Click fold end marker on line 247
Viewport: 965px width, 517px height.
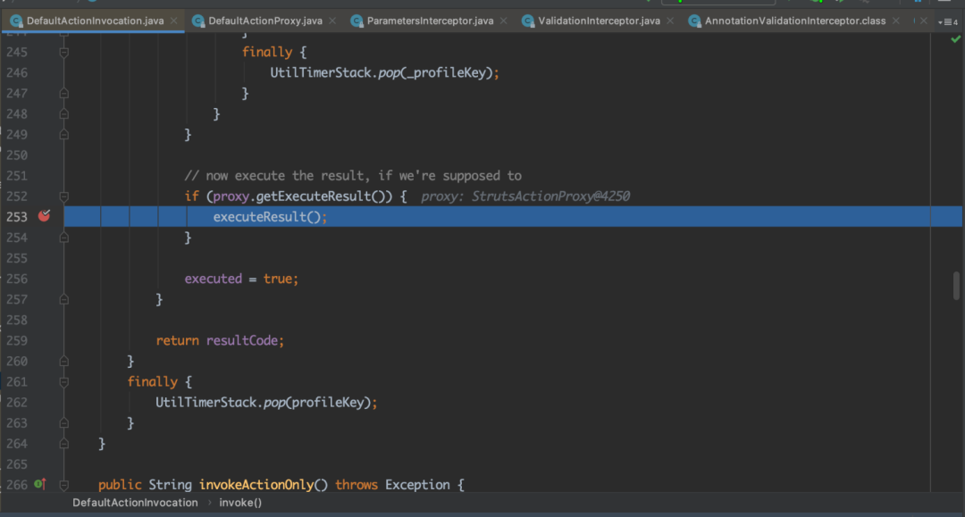(x=64, y=94)
